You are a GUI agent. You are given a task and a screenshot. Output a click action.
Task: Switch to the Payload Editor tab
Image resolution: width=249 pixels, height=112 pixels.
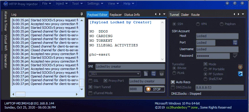click(97, 15)
